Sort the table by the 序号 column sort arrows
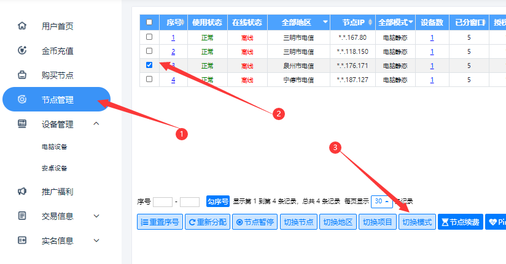The height and width of the screenshot is (264, 506). [182, 22]
